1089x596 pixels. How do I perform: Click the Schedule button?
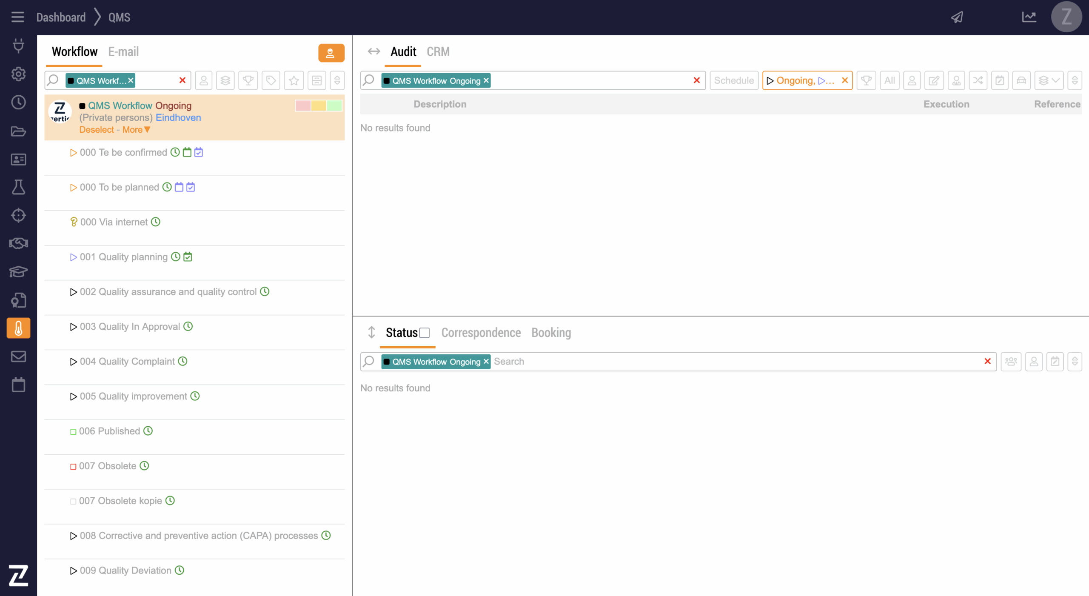click(x=734, y=80)
